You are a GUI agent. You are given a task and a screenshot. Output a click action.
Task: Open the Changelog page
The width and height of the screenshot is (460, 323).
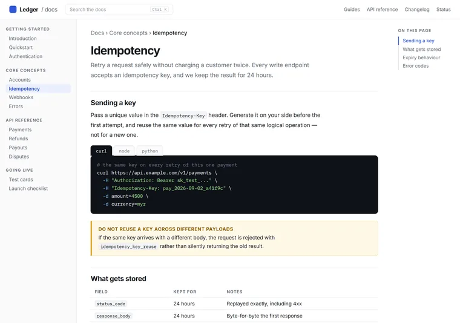point(416,10)
